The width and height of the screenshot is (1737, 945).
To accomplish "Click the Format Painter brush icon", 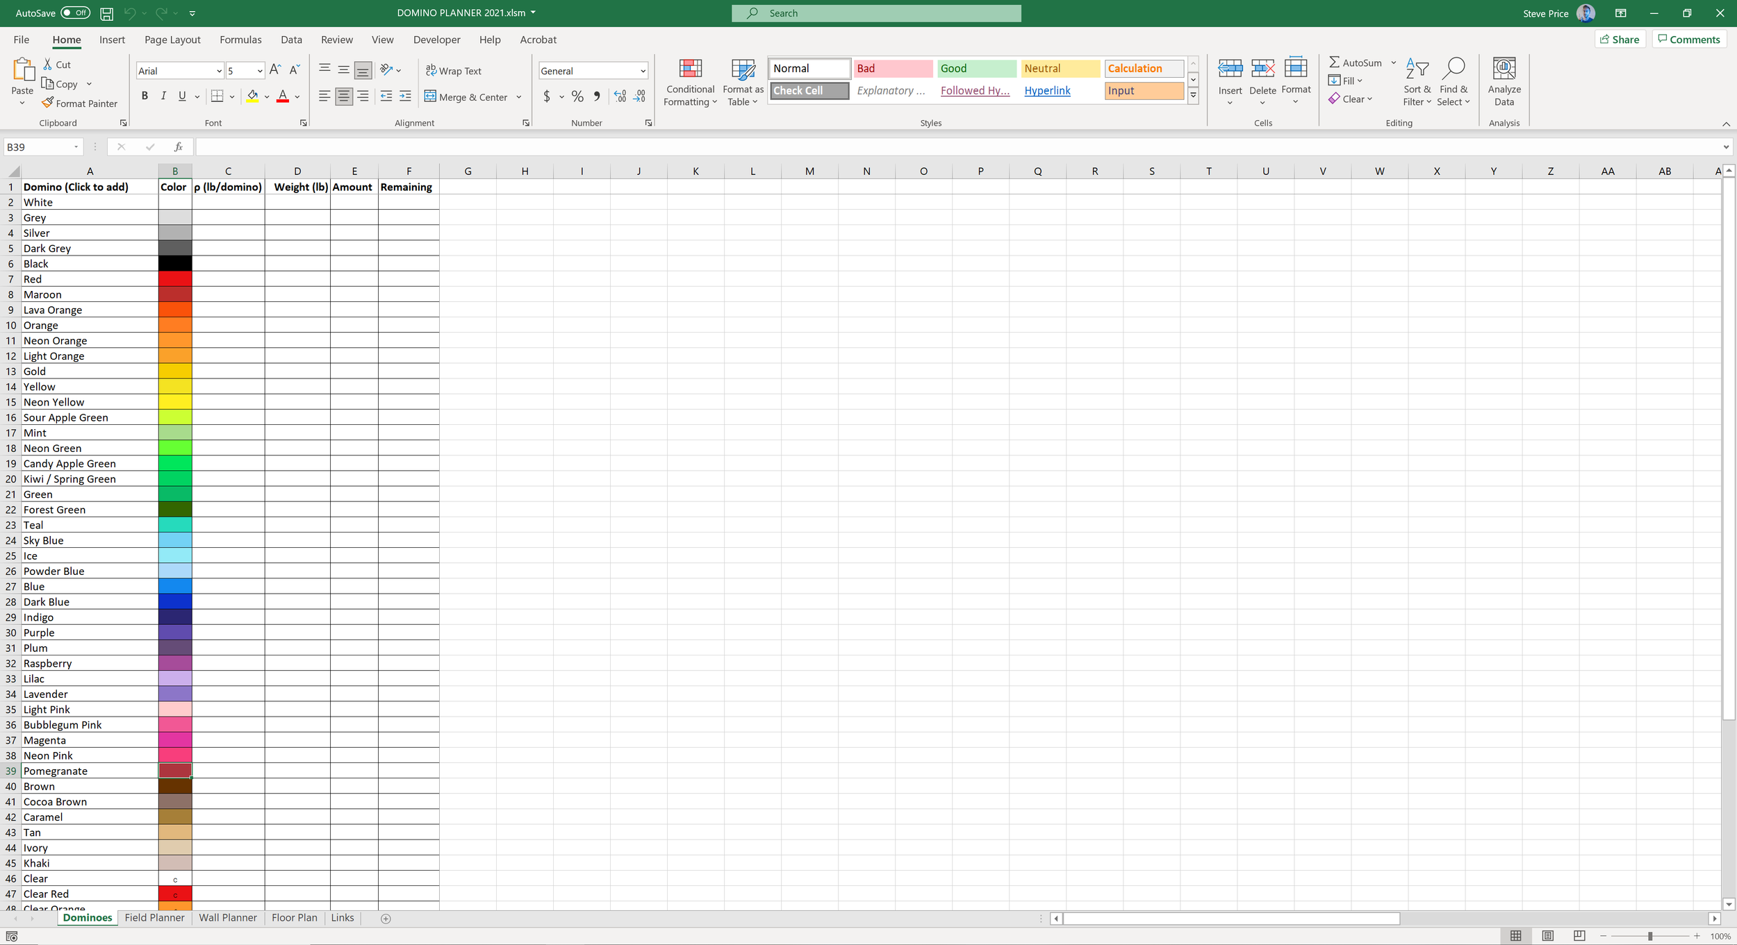I will [47, 103].
